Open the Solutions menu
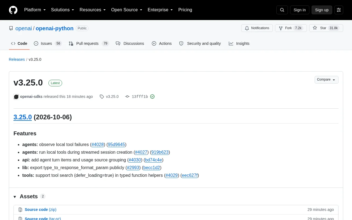 click(63, 10)
